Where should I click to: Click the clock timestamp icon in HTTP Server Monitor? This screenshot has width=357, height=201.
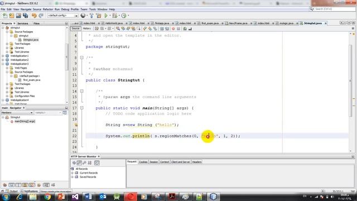click(97, 162)
